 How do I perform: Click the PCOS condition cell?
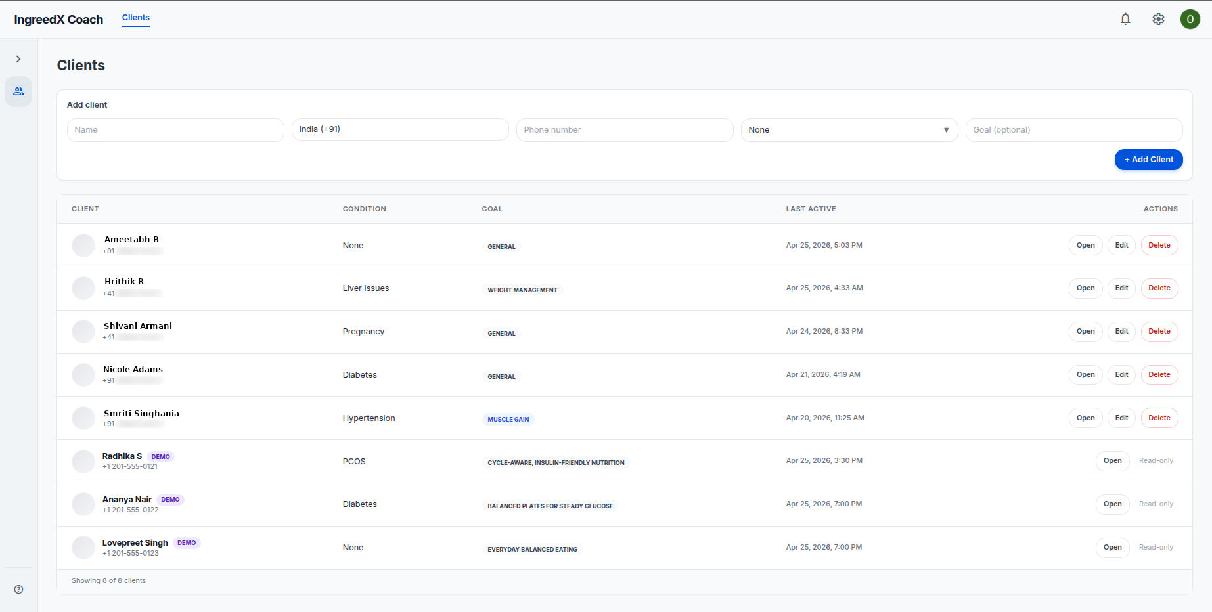(x=353, y=462)
